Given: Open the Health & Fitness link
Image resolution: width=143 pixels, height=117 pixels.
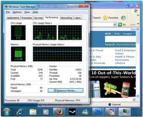Looking at the screenshot, I should coord(125,57).
